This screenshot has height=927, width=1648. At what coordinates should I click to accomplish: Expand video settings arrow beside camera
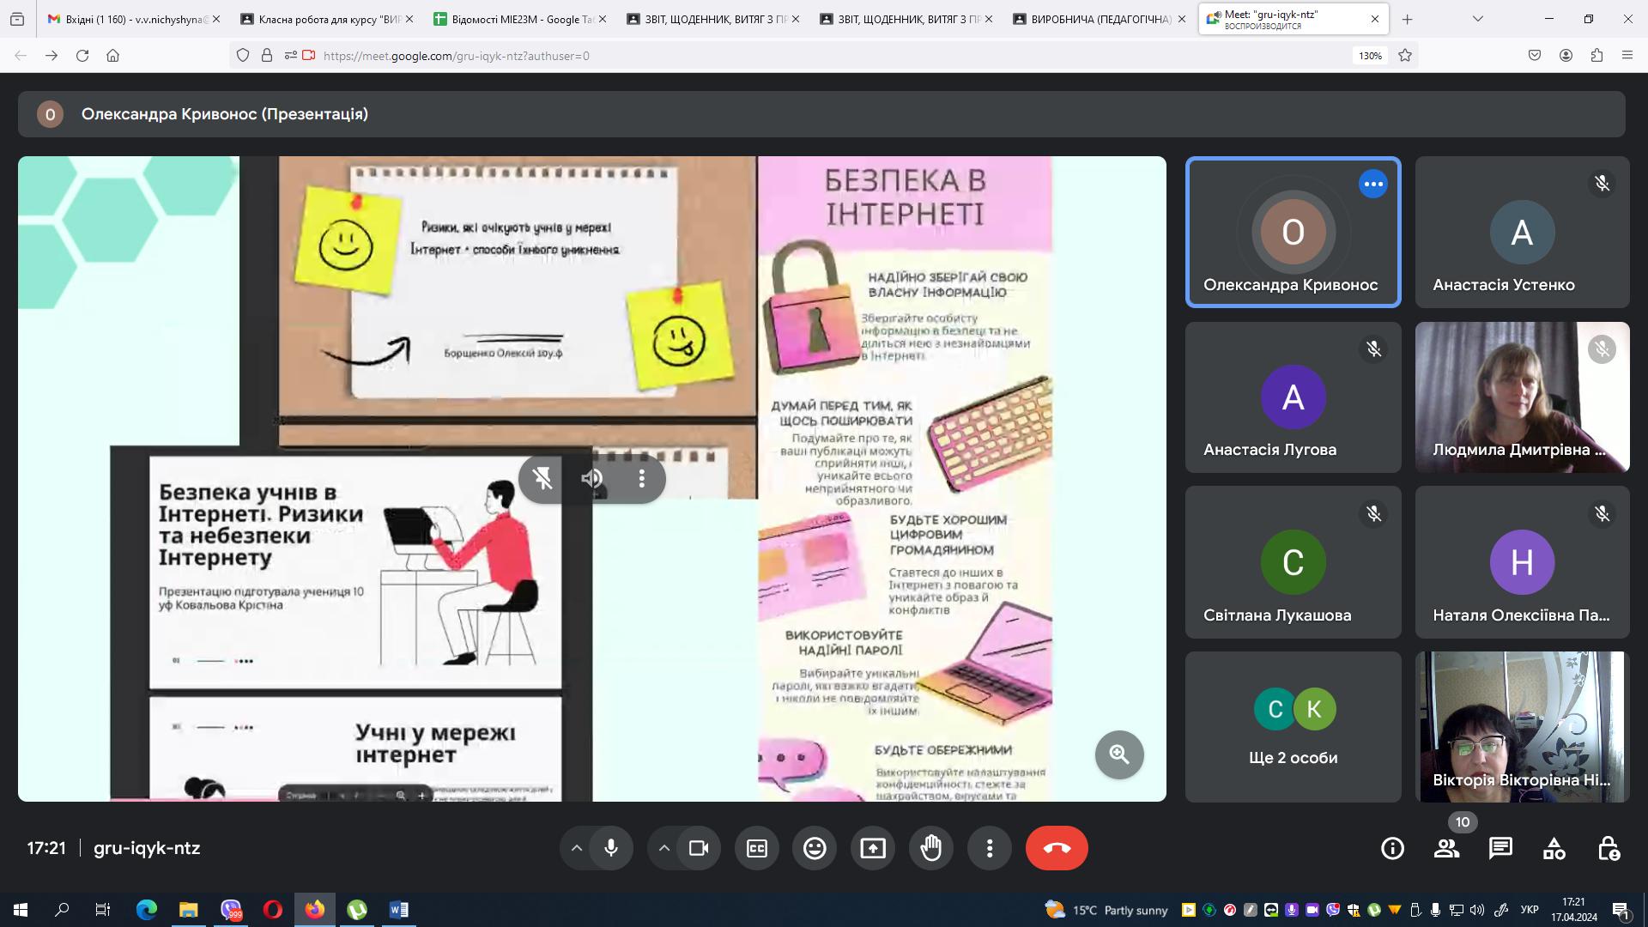(664, 848)
